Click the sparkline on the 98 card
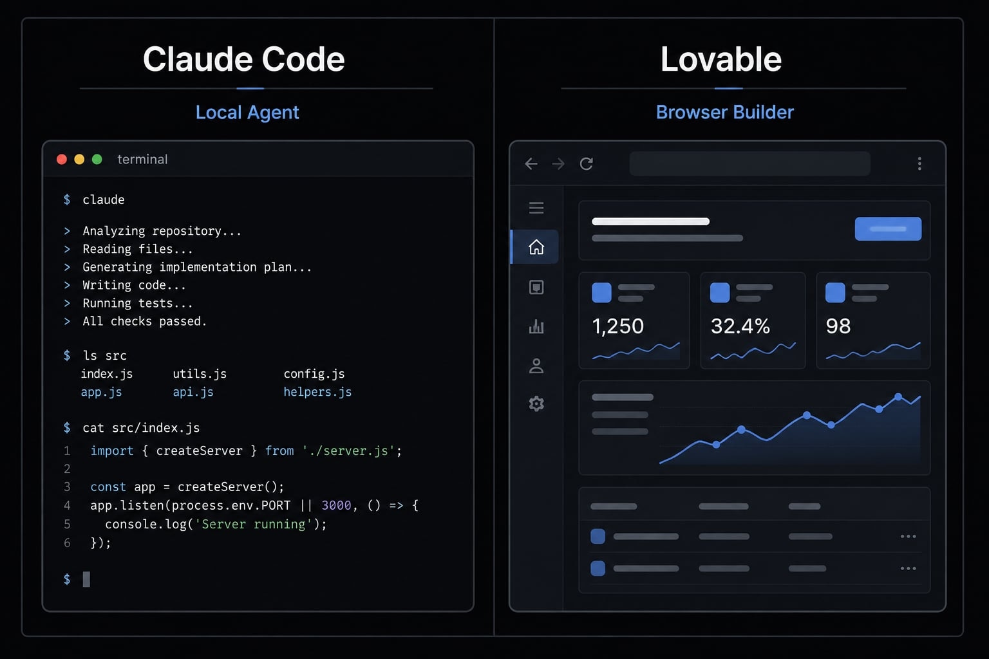Image resolution: width=989 pixels, height=659 pixels. (x=873, y=351)
